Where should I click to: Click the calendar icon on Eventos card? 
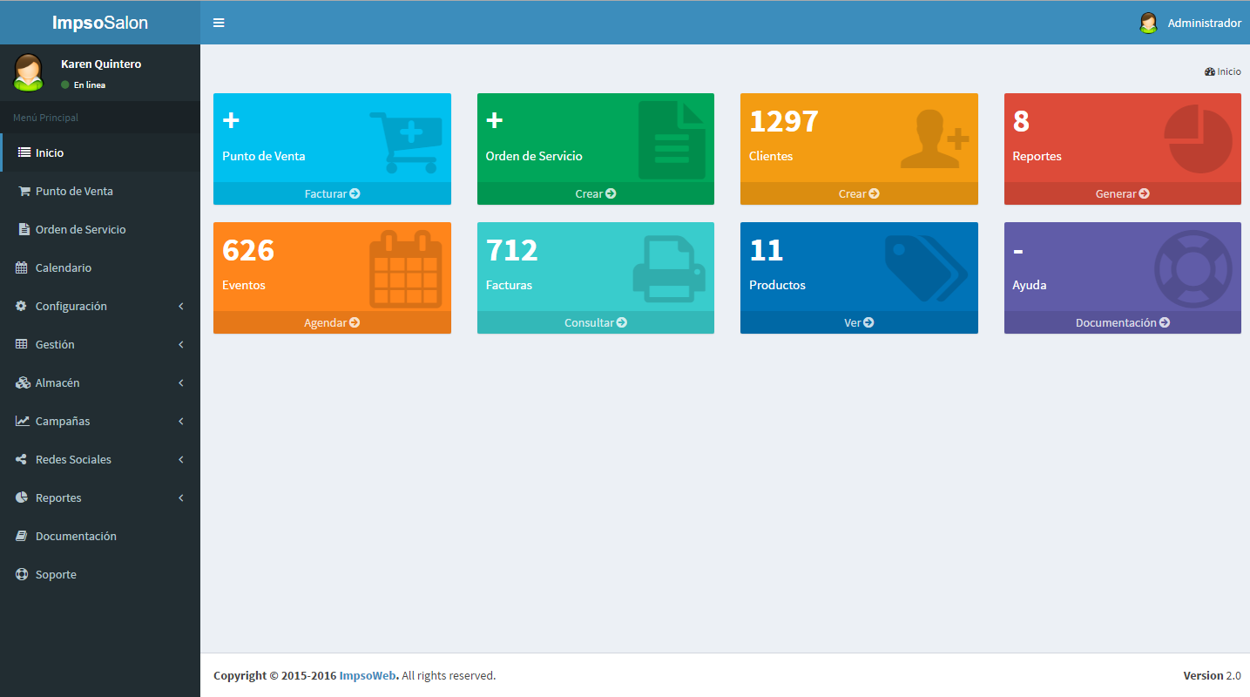(405, 268)
